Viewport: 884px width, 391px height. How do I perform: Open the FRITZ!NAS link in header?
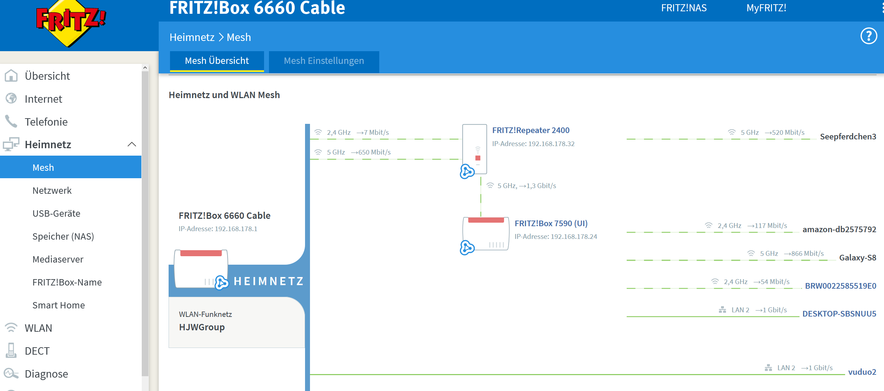(x=684, y=8)
